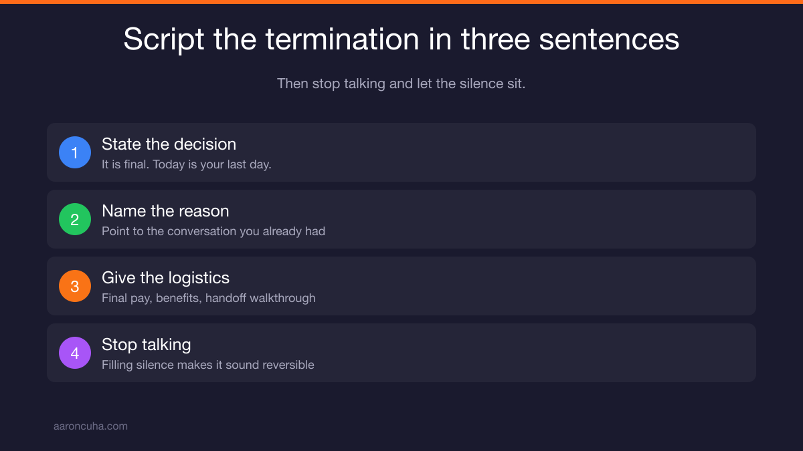Click empty area of fourth step card
The image size is (803, 451).
[x=535, y=353]
